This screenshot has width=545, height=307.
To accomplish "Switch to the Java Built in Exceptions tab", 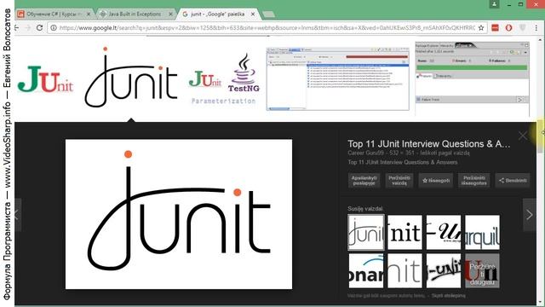I will pyautogui.click(x=135, y=14).
